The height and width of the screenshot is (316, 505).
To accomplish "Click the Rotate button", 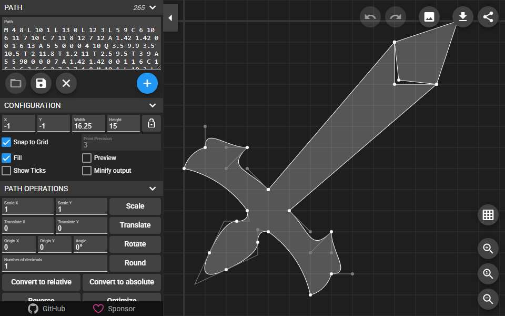I will (135, 244).
